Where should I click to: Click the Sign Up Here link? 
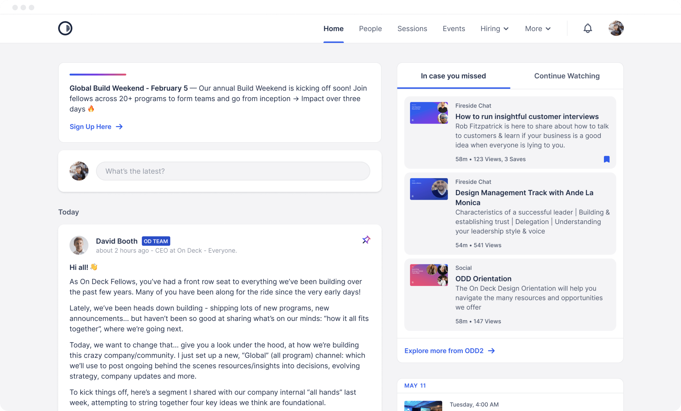pos(90,127)
